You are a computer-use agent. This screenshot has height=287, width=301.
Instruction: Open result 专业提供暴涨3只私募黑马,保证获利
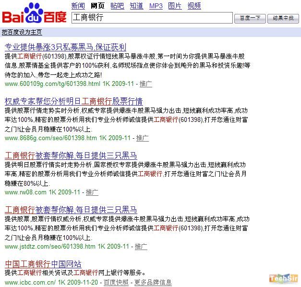coord(65,47)
